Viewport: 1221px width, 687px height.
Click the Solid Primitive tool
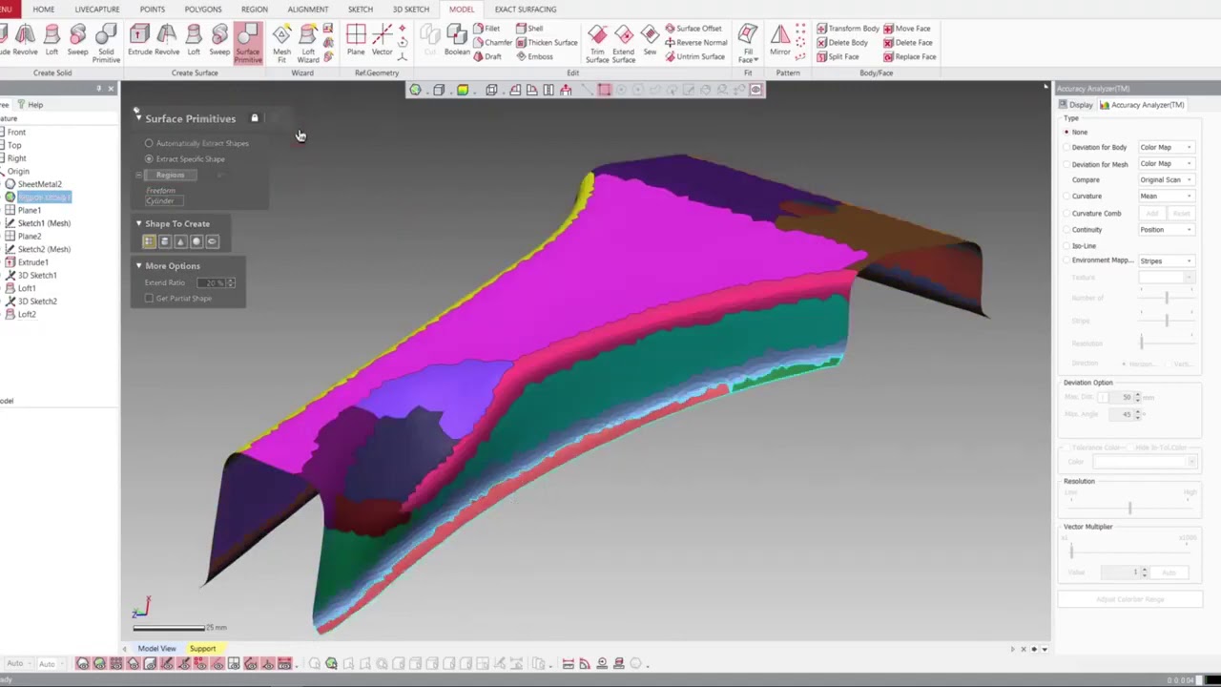click(x=106, y=44)
